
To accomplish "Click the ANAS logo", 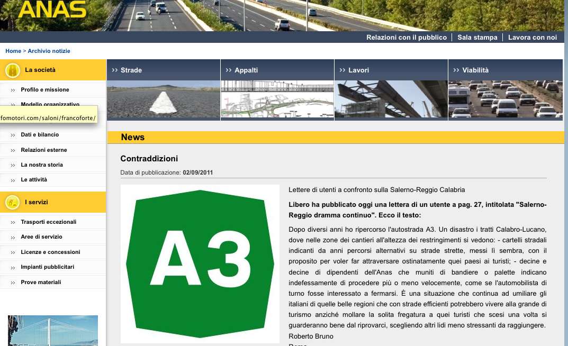I will click(52, 9).
